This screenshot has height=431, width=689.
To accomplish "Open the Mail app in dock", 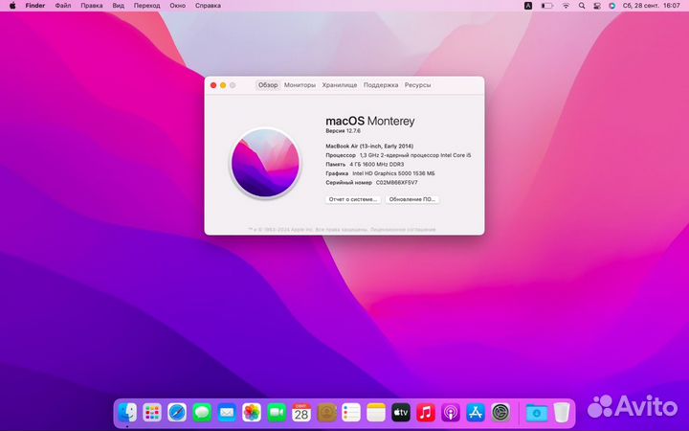I will click(x=227, y=413).
